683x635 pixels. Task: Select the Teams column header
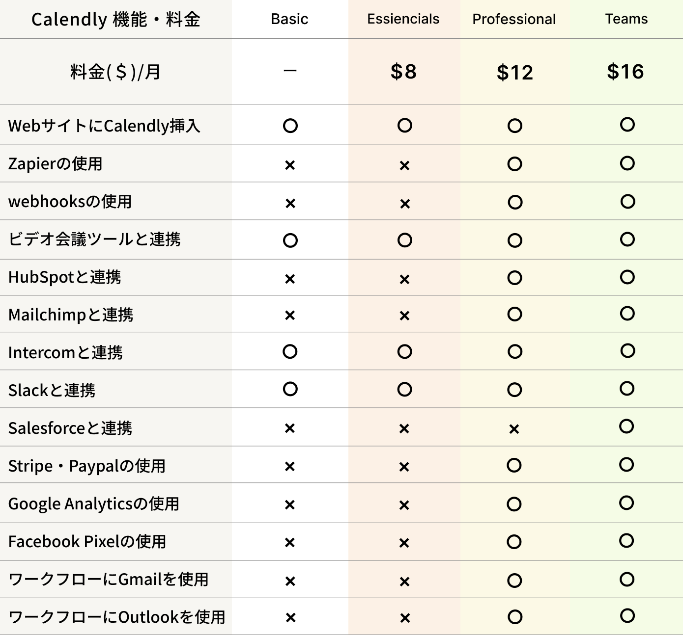(x=626, y=19)
